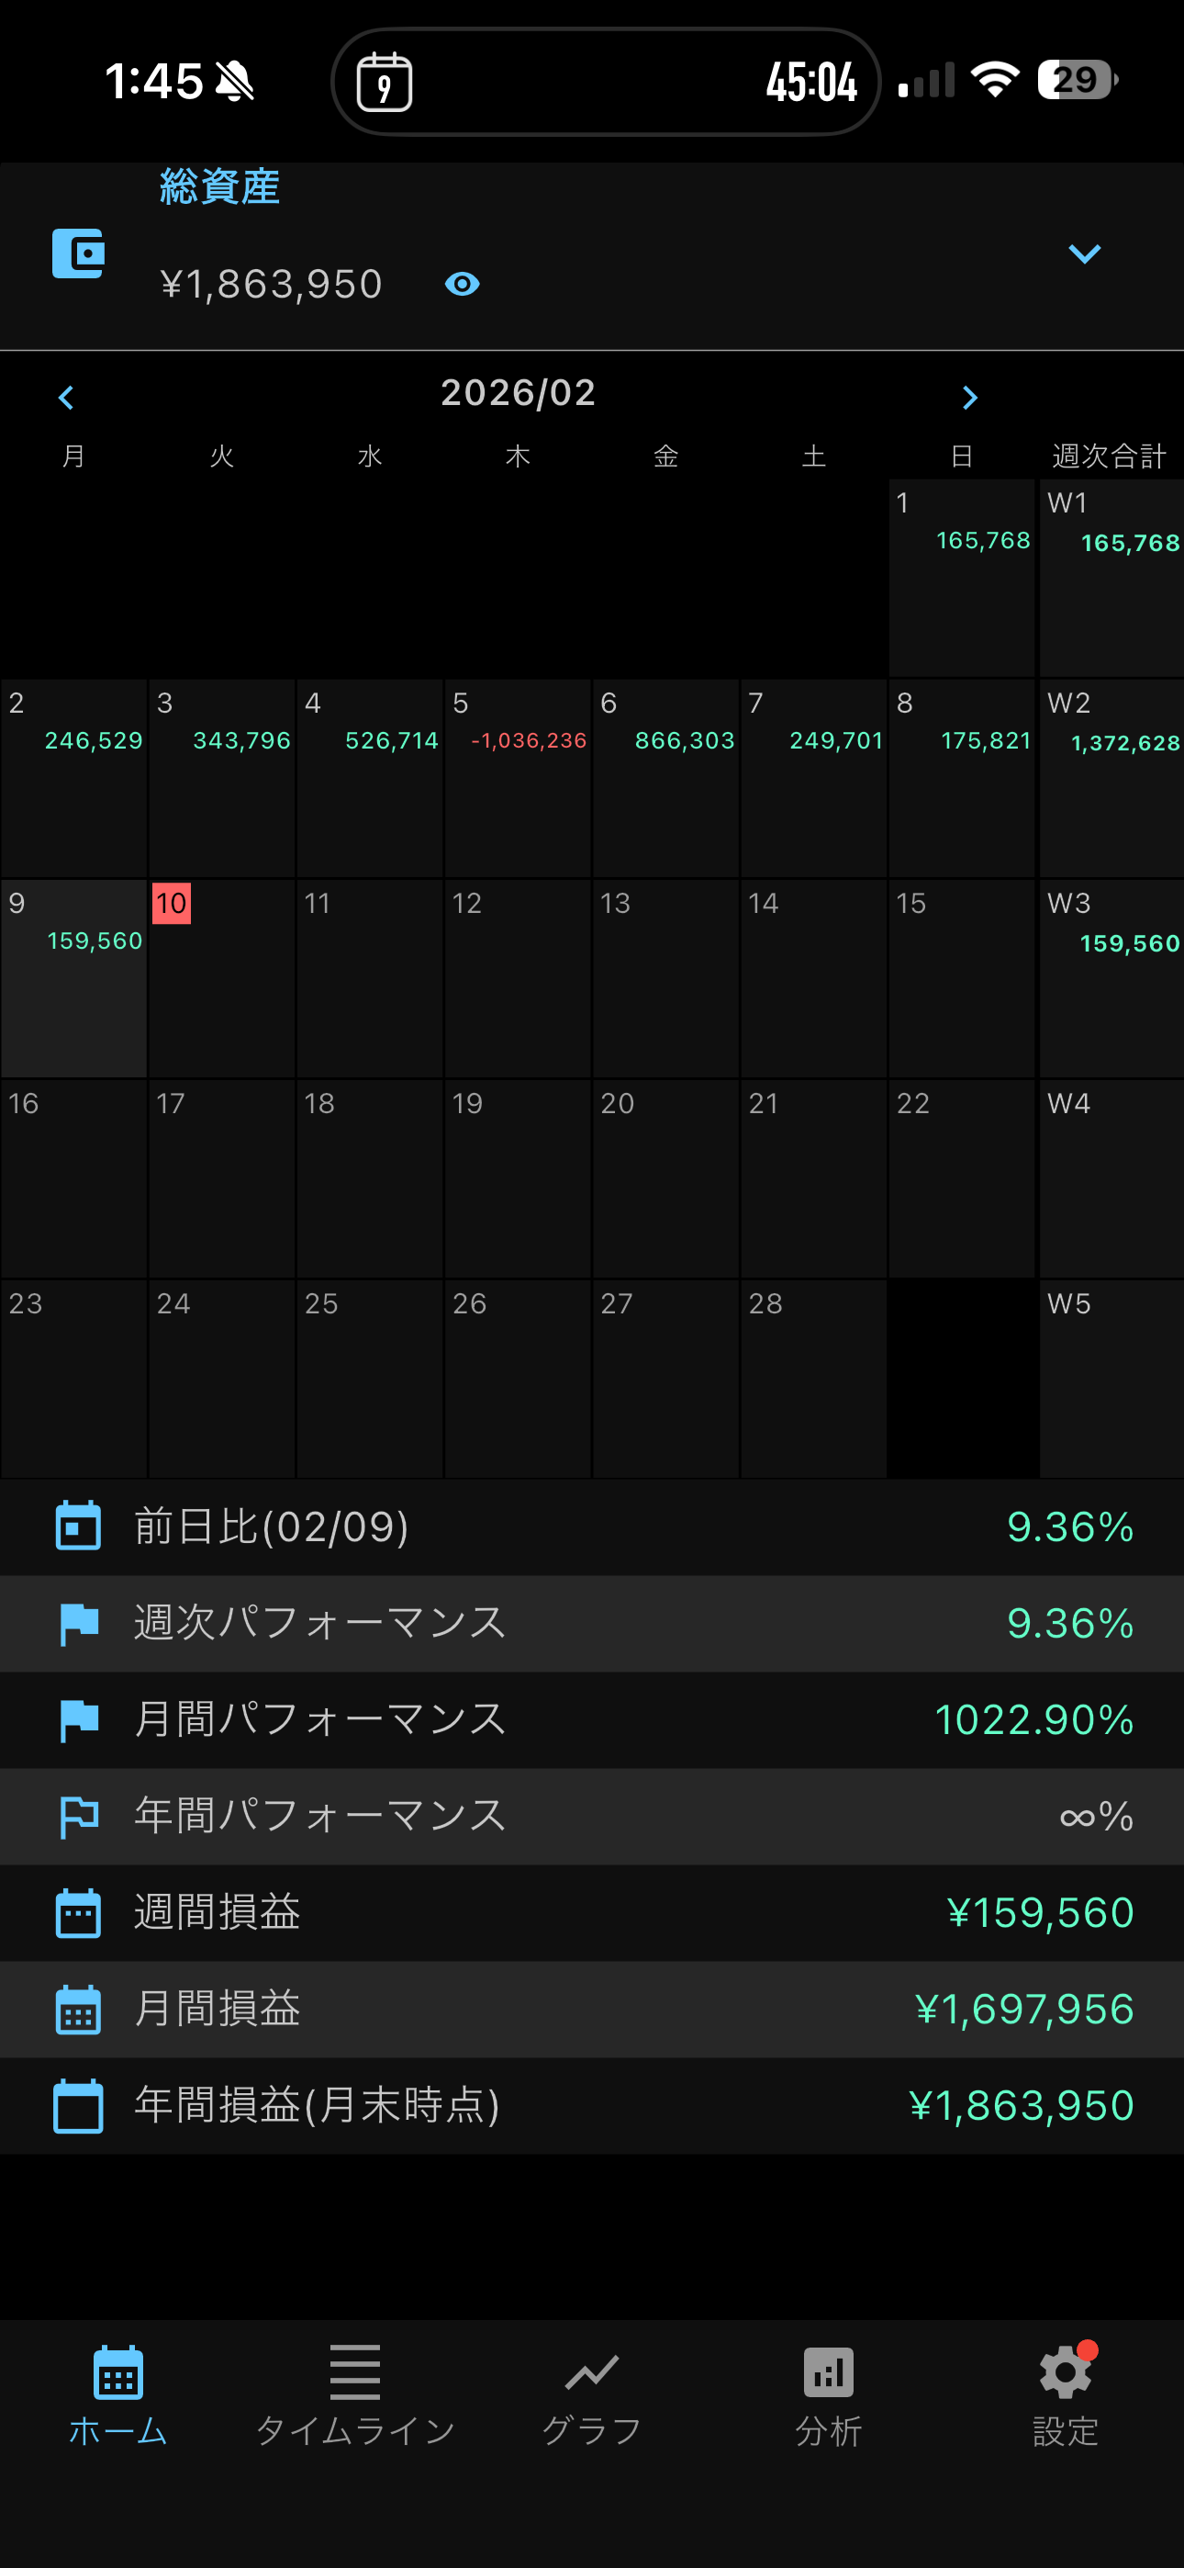
Task: Open W2 weekly total cell
Action: (1111, 778)
